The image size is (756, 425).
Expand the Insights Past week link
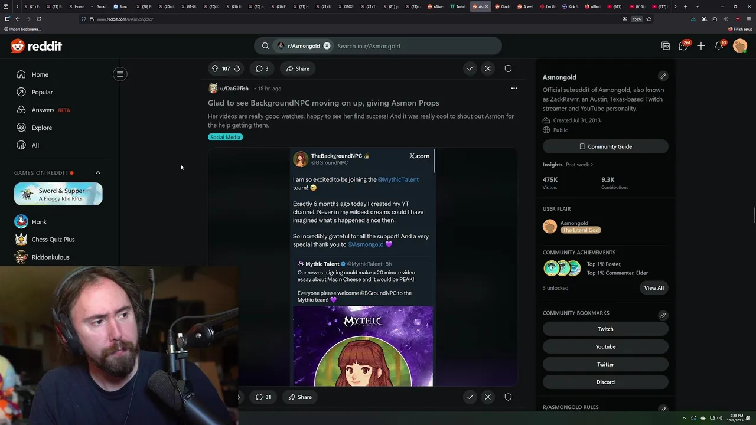tap(579, 165)
